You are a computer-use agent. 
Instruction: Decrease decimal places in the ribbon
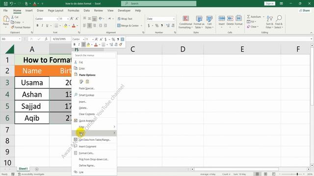pyautogui.click(x=173, y=25)
